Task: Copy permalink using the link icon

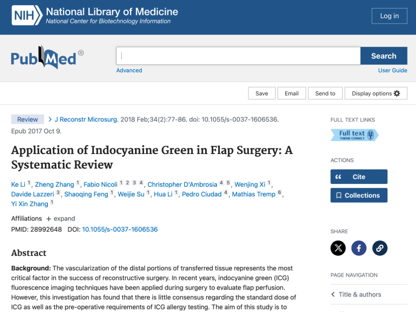Action: 380,248
